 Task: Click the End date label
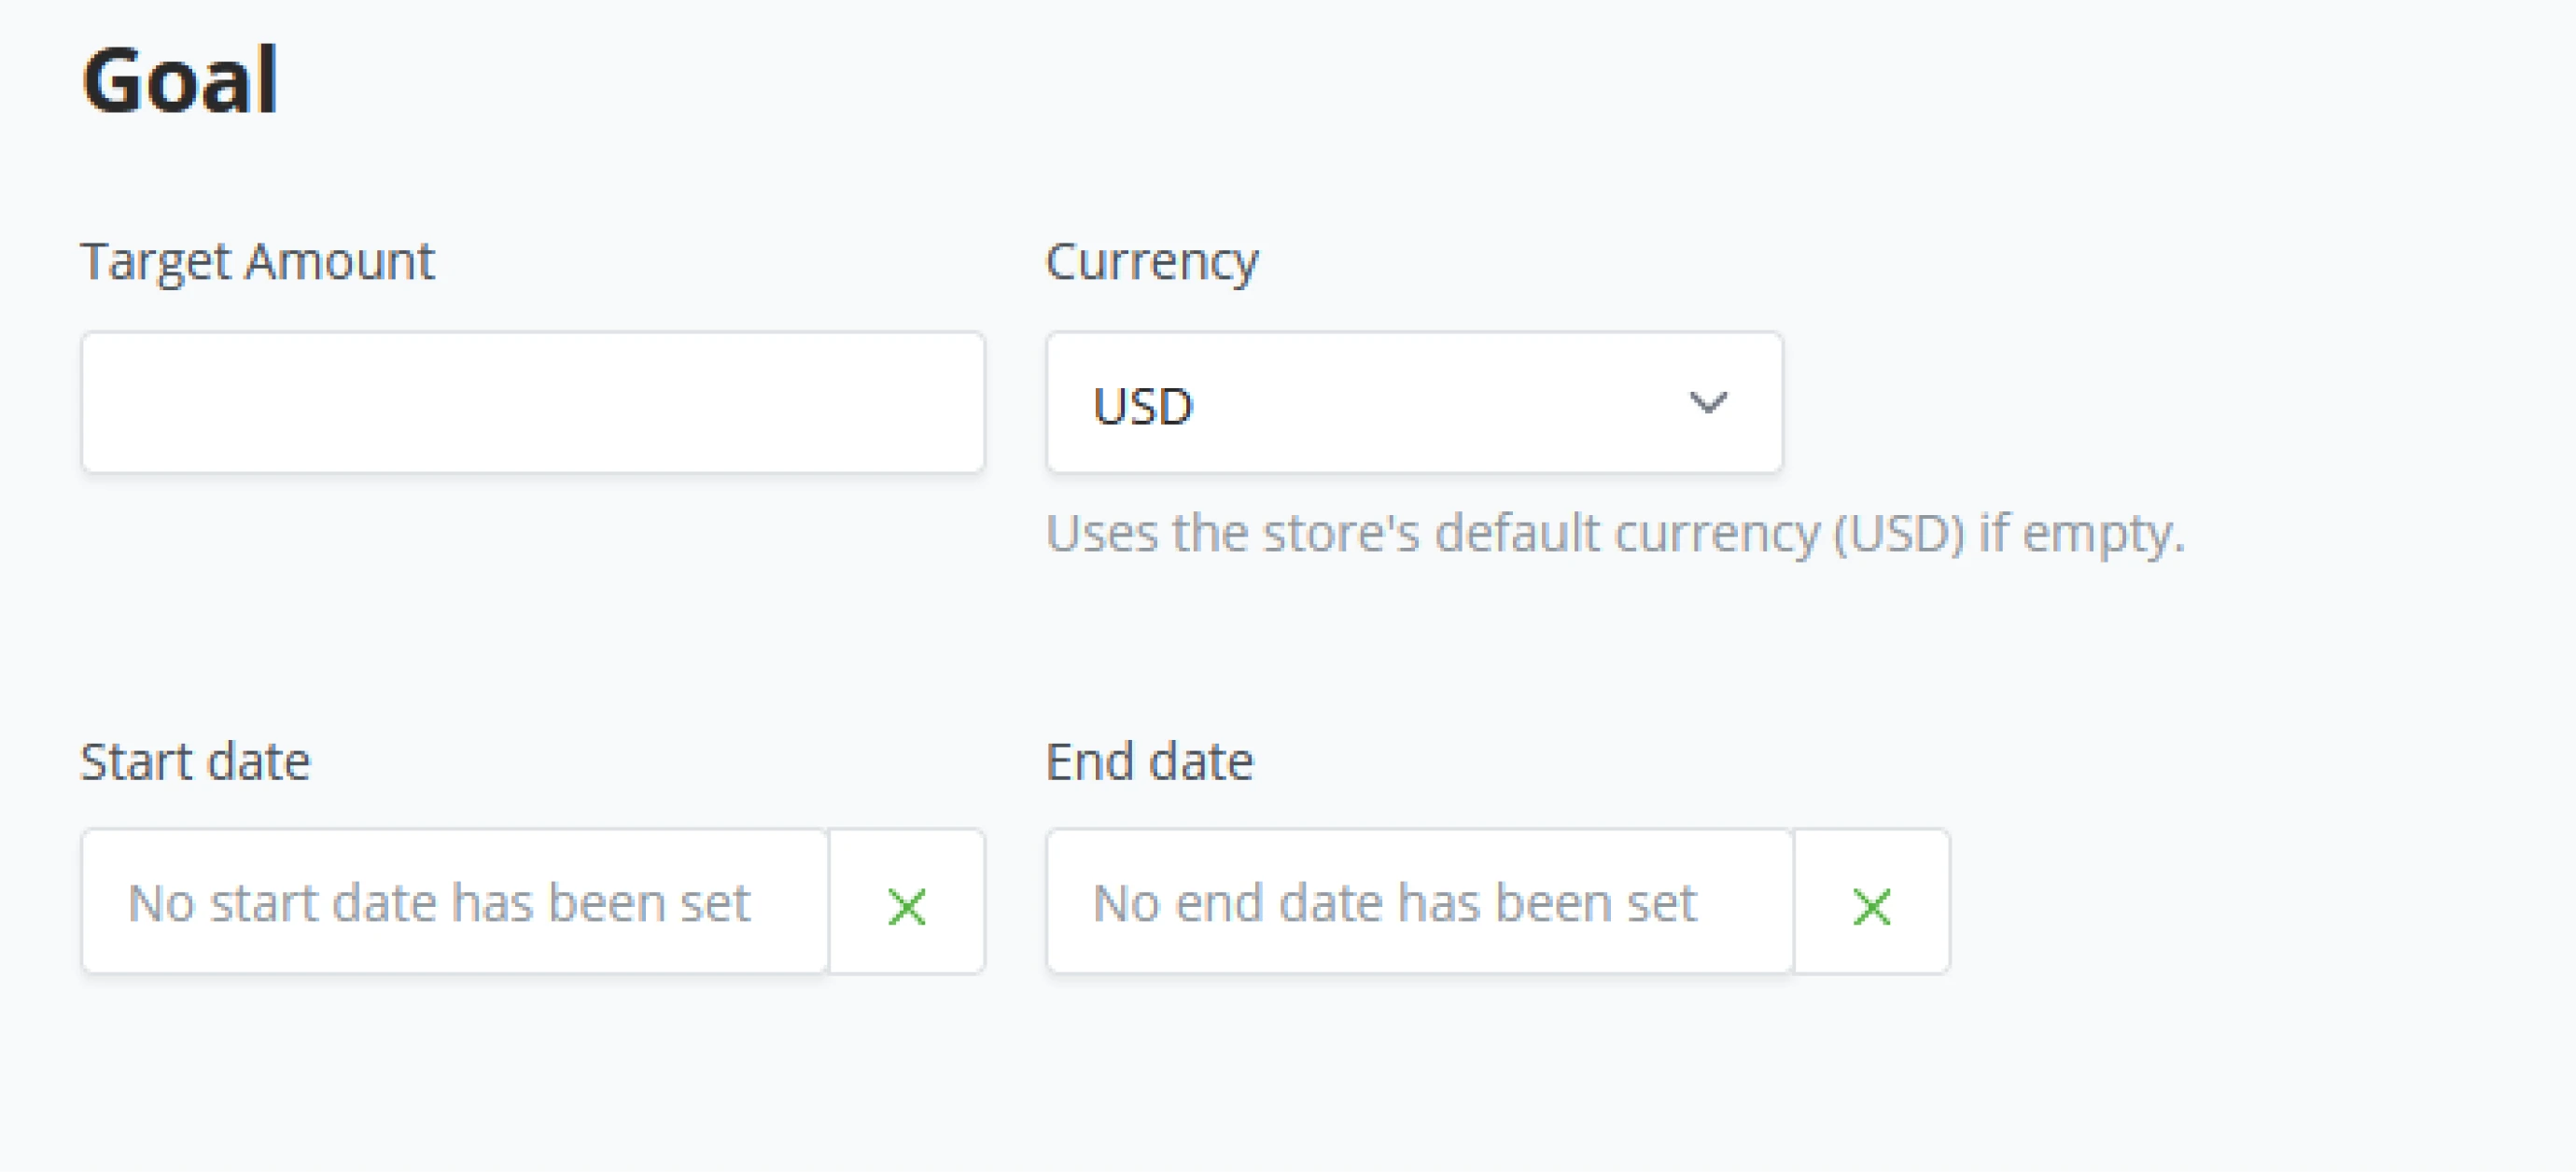tap(1149, 762)
